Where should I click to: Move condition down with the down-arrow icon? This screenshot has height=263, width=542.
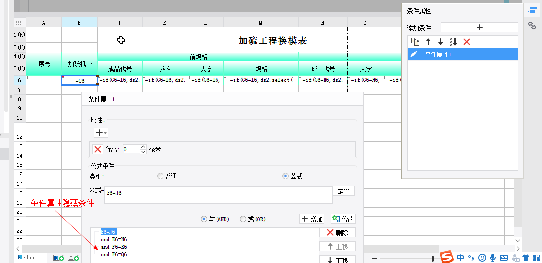[x=440, y=42]
